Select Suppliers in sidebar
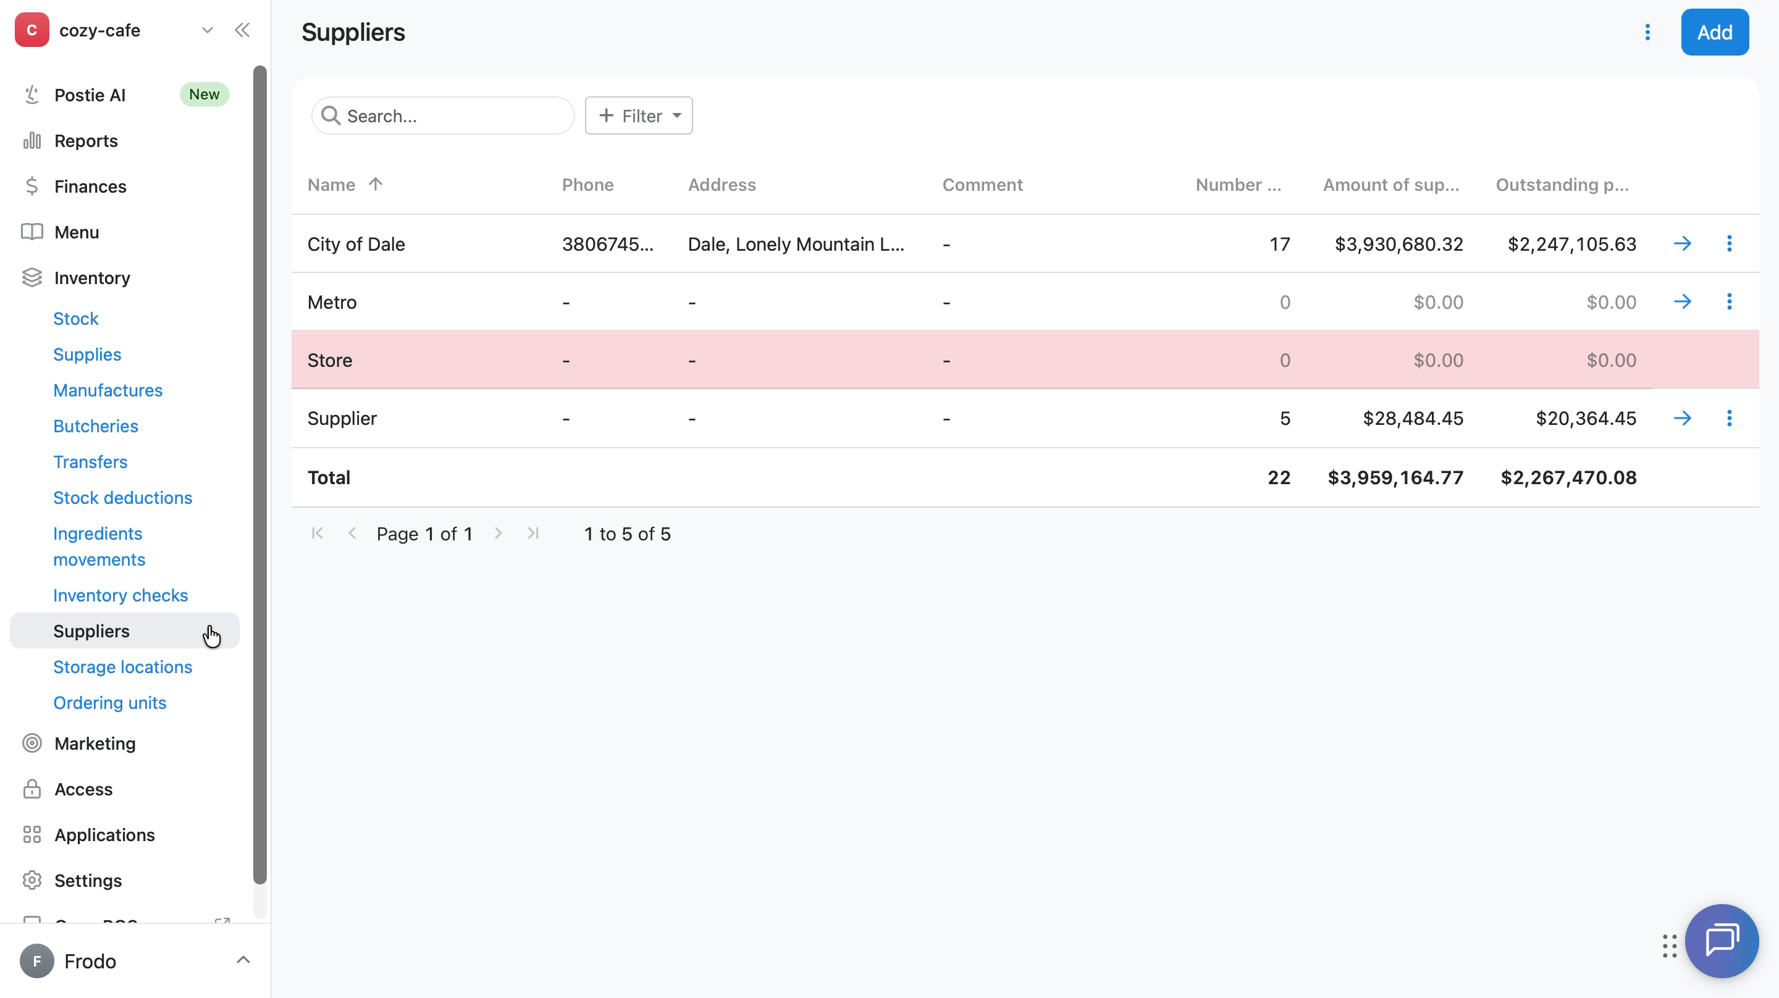The width and height of the screenshot is (1779, 998). click(x=124, y=631)
